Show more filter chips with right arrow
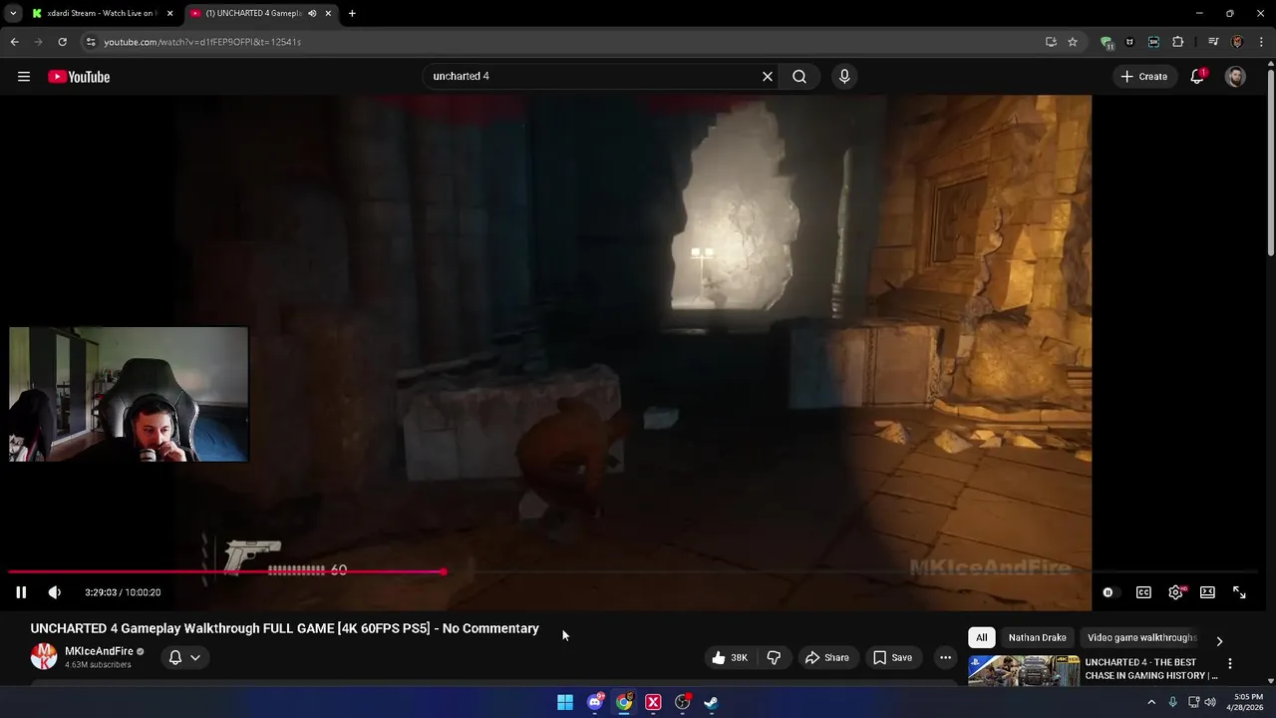The image size is (1276, 718). click(1219, 641)
